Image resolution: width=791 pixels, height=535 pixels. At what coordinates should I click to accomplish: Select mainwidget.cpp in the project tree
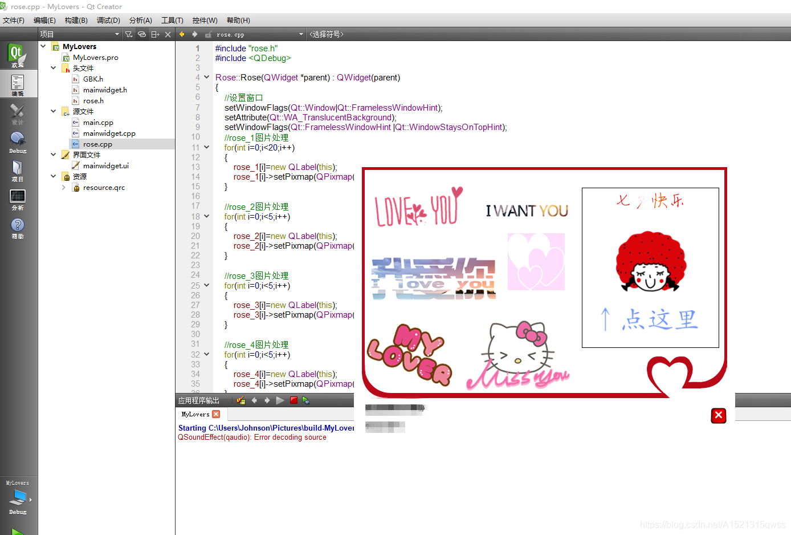[x=109, y=133]
